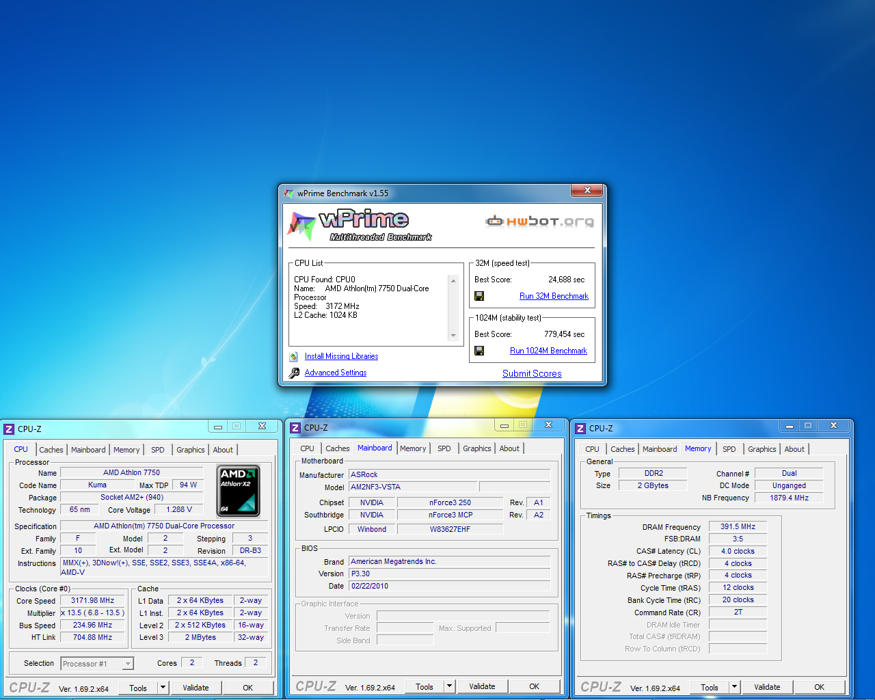Open the Processor #1 selection dropdown
875x700 pixels.
pos(128,664)
